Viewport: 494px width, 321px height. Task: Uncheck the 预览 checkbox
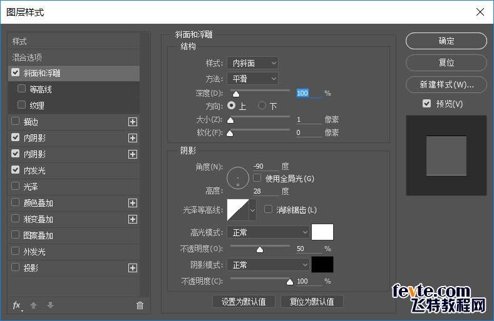click(426, 104)
